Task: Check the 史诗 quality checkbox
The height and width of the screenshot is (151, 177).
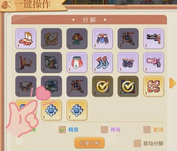Action: [147, 130]
